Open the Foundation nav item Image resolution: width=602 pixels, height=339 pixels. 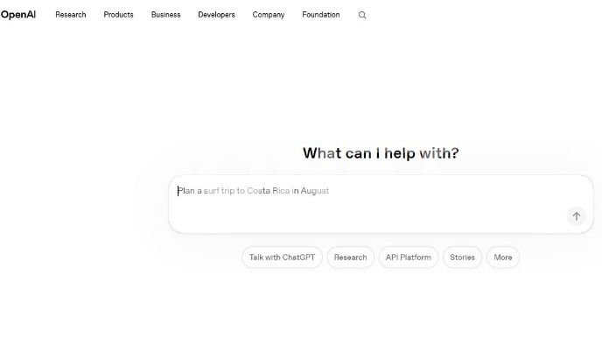(x=321, y=15)
